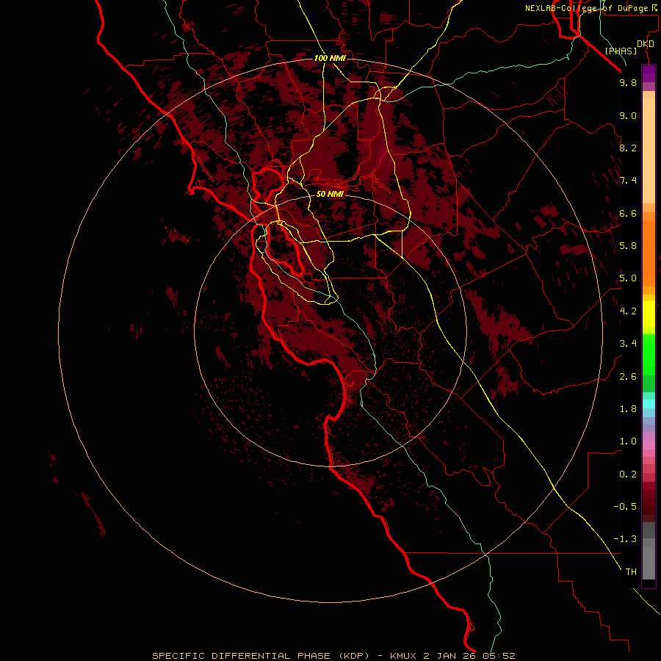661x661 pixels.
Task: Select the cyan color bar segment
Action: coord(649,404)
